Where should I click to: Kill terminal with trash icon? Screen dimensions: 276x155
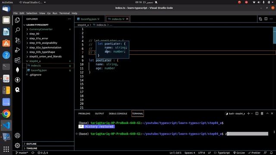click(262, 114)
